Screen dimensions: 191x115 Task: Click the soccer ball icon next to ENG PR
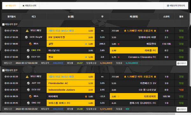[28, 50]
